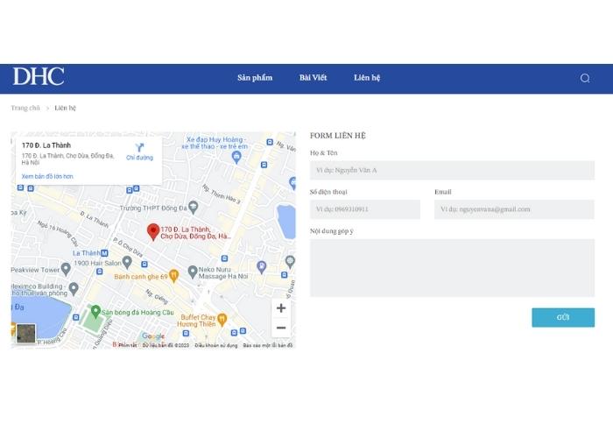Focus the Số điện thoại input field
The width and height of the screenshot is (613, 438).
coord(365,209)
